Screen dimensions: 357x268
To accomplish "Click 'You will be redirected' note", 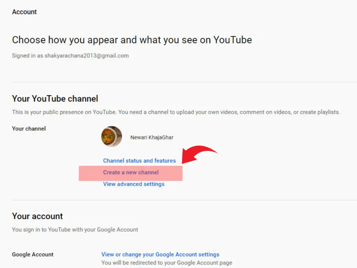I will [167, 263].
